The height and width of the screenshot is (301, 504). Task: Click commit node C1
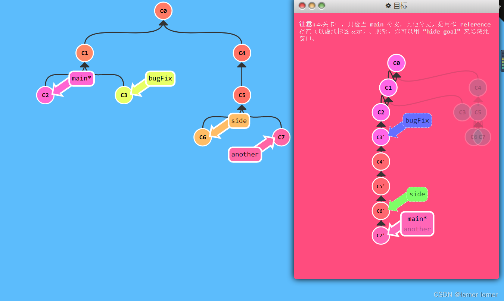tap(84, 53)
